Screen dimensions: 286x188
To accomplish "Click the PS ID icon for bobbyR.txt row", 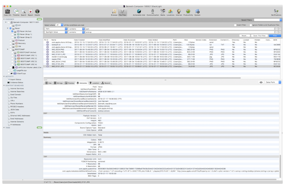I will (x=47, y=45).
